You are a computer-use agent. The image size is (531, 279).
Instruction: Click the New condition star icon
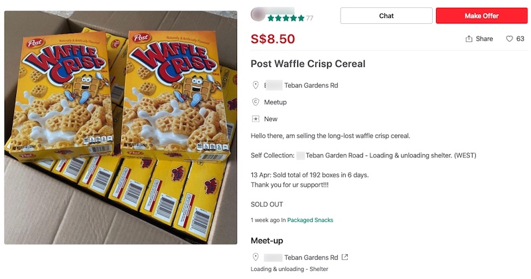click(256, 119)
